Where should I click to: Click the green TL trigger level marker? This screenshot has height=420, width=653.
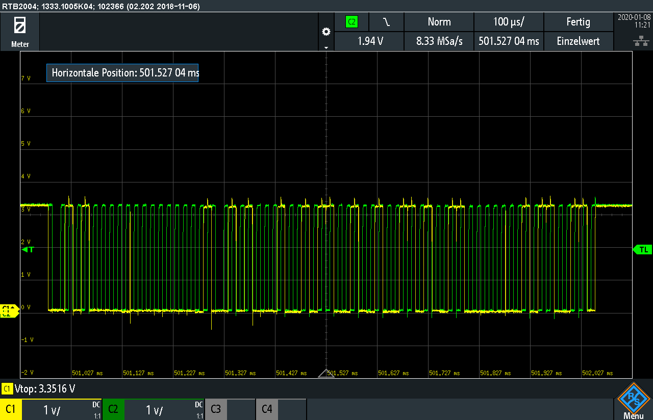pyautogui.click(x=642, y=249)
